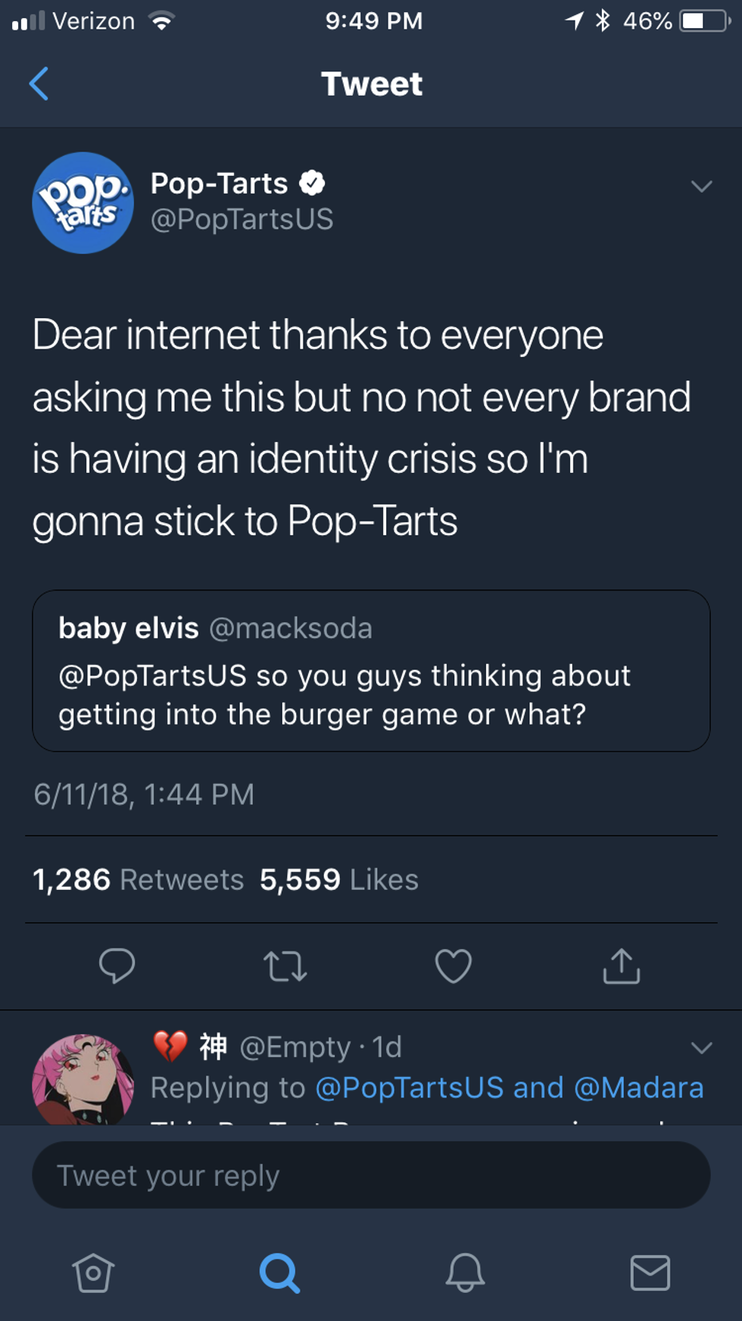Retweet the Pop-Tarts tweet
Image resolution: width=742 pixels, height=1321 pixels.
coord(285,966)
